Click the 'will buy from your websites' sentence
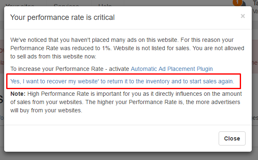Screen dimensions: 258x160 tap(46, 110)
